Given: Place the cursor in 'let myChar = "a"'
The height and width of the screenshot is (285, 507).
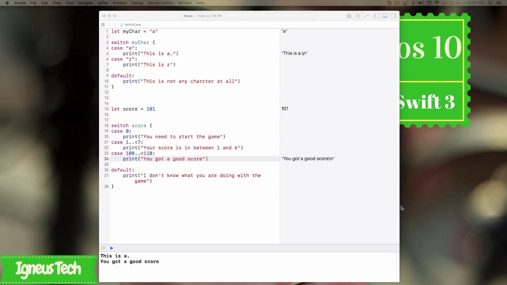Looking at the screenshot, I should point(135,31).
